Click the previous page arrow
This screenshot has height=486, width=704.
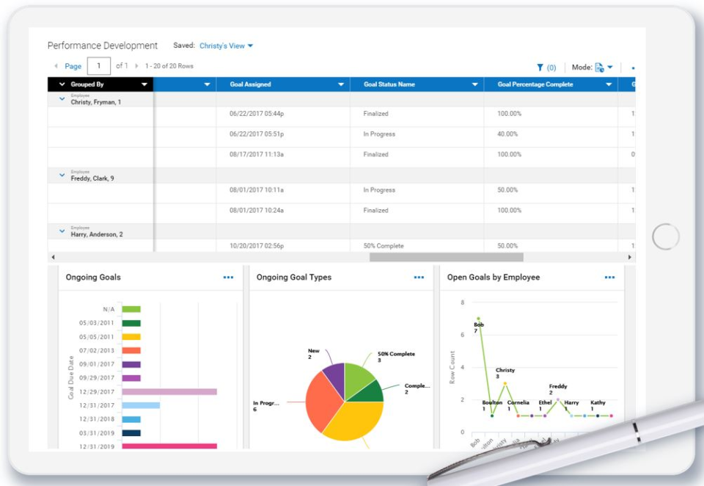coord(56,65)
